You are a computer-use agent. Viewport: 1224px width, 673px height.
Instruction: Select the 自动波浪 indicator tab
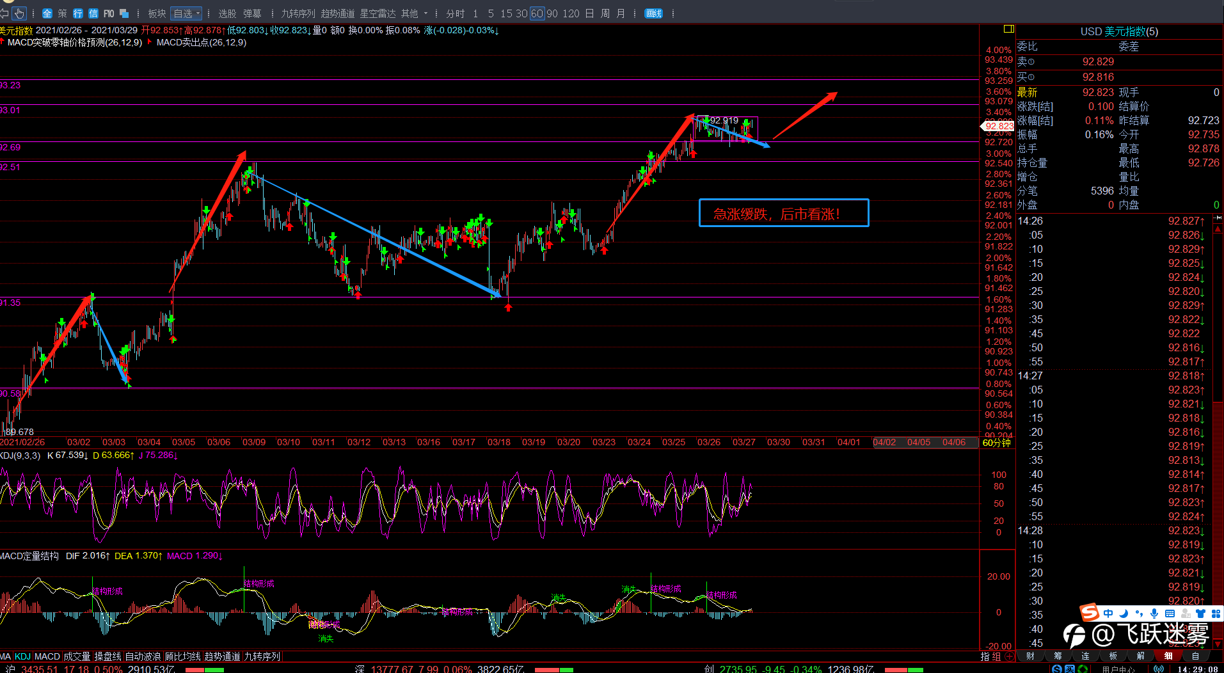click(143, 656)
